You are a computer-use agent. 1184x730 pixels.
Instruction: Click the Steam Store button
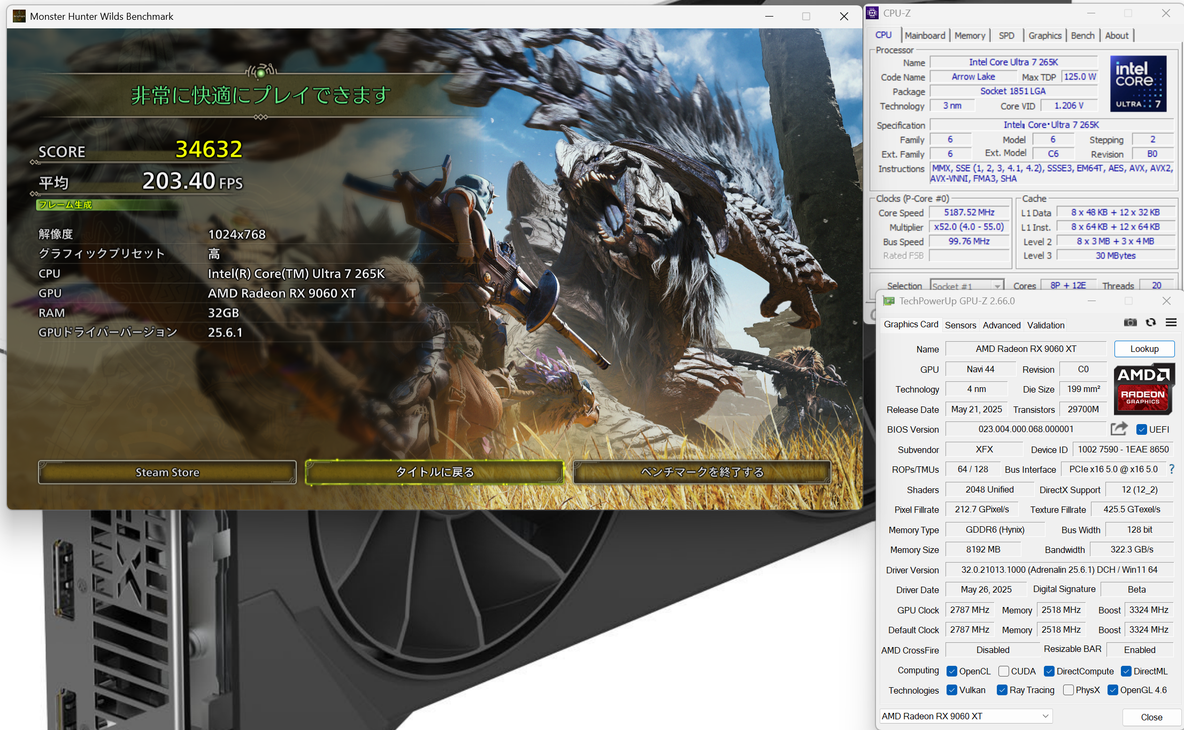click(167, 472)
